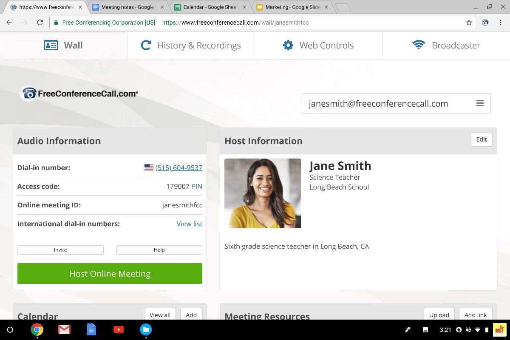Viewport: 510px width, 340px height.
Task: Click the 3:21 clock
Action: 445,330
